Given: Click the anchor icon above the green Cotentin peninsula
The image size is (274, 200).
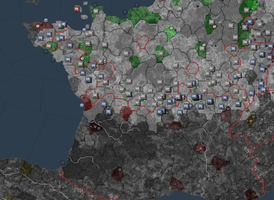Looking at the screenshot, I should [95, 5].
